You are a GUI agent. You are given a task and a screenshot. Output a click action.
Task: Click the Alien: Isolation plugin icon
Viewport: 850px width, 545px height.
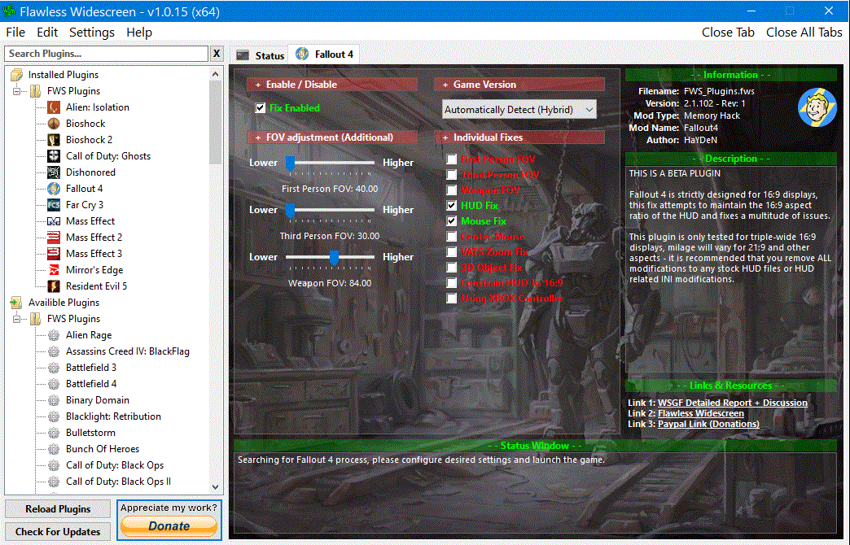pyautogui.click(x=54, y=107)
